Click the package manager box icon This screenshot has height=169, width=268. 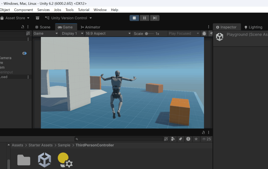(x=37, y=18)
